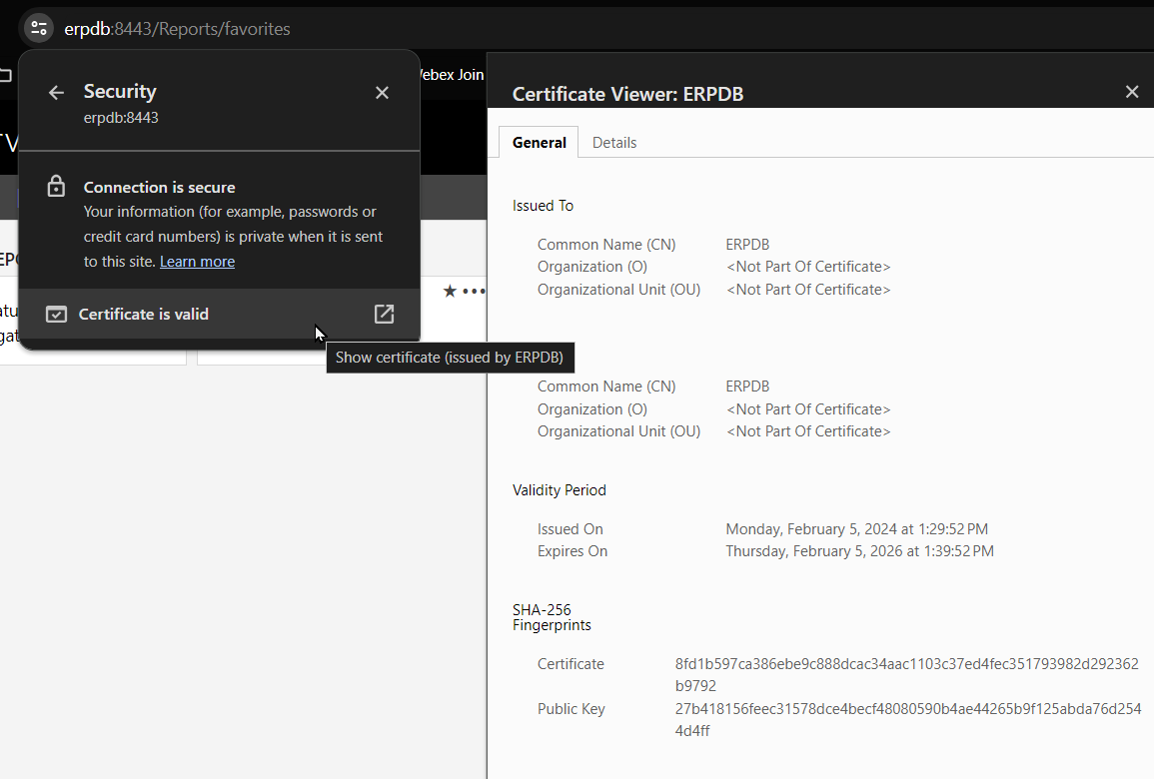Viewport: 1154px width, 779px height.
Task: Open the Learn more link
Action: click(x=197, y=261)
